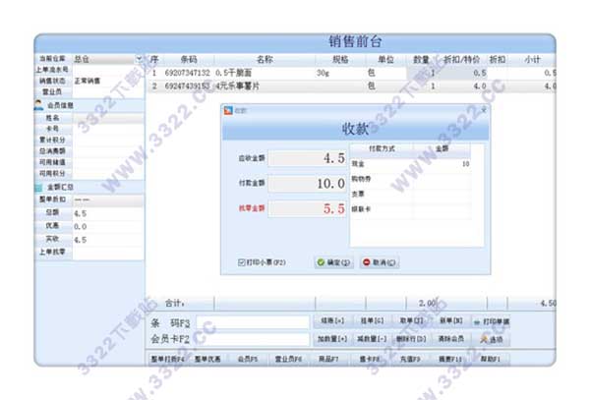Screen dimensions: 590x400
Task: Click the 金额汇总 section icon
Action: [38, 187]
